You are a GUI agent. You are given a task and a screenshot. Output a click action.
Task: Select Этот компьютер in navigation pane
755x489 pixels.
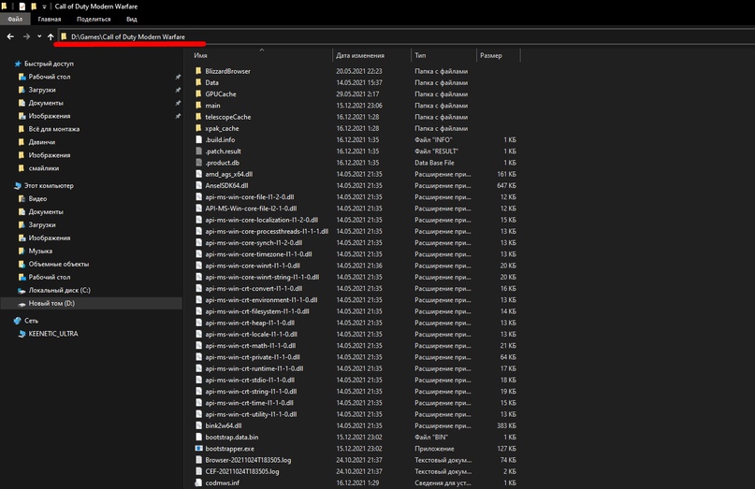(x=49, y=185)
